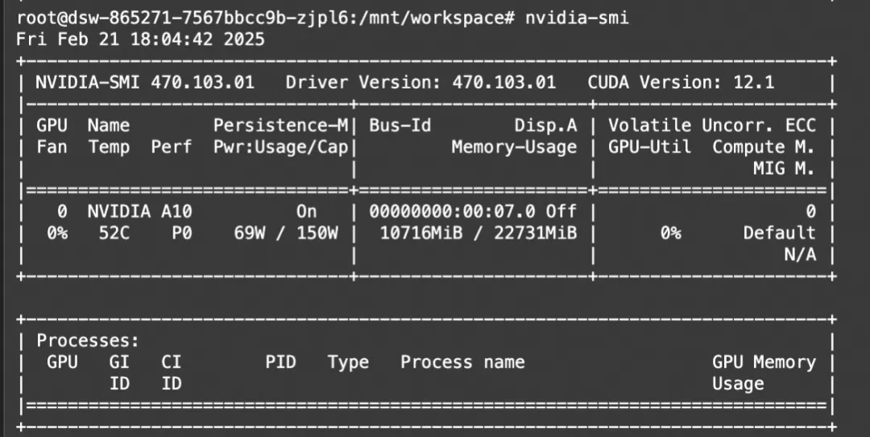The width and height of the screenshot is (870, 437).
Task: Click the PID column header
Action: (x=280, y=362)
